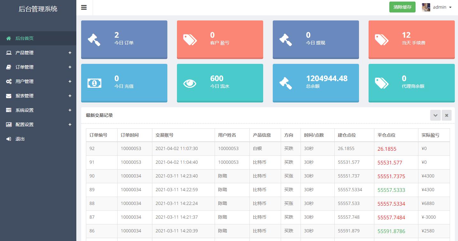Open 报表管理 in the sidebar

pyautogui.click(x=25, y=96)
